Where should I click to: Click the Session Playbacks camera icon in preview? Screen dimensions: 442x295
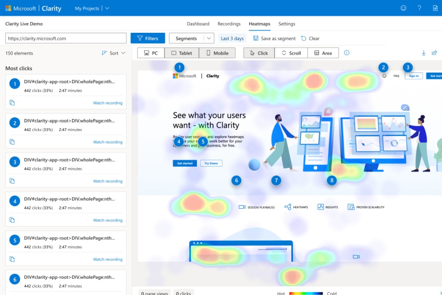(242, 207)
